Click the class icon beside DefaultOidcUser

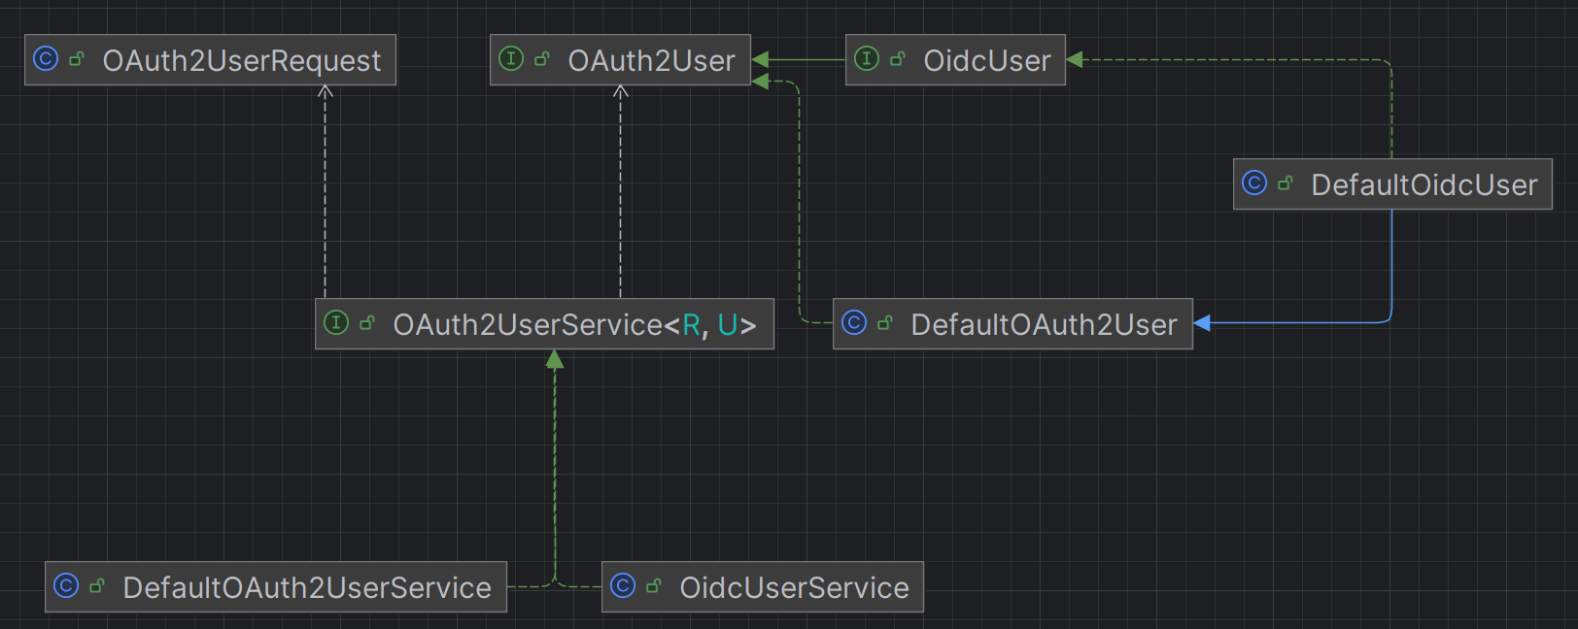[1254, 183]
